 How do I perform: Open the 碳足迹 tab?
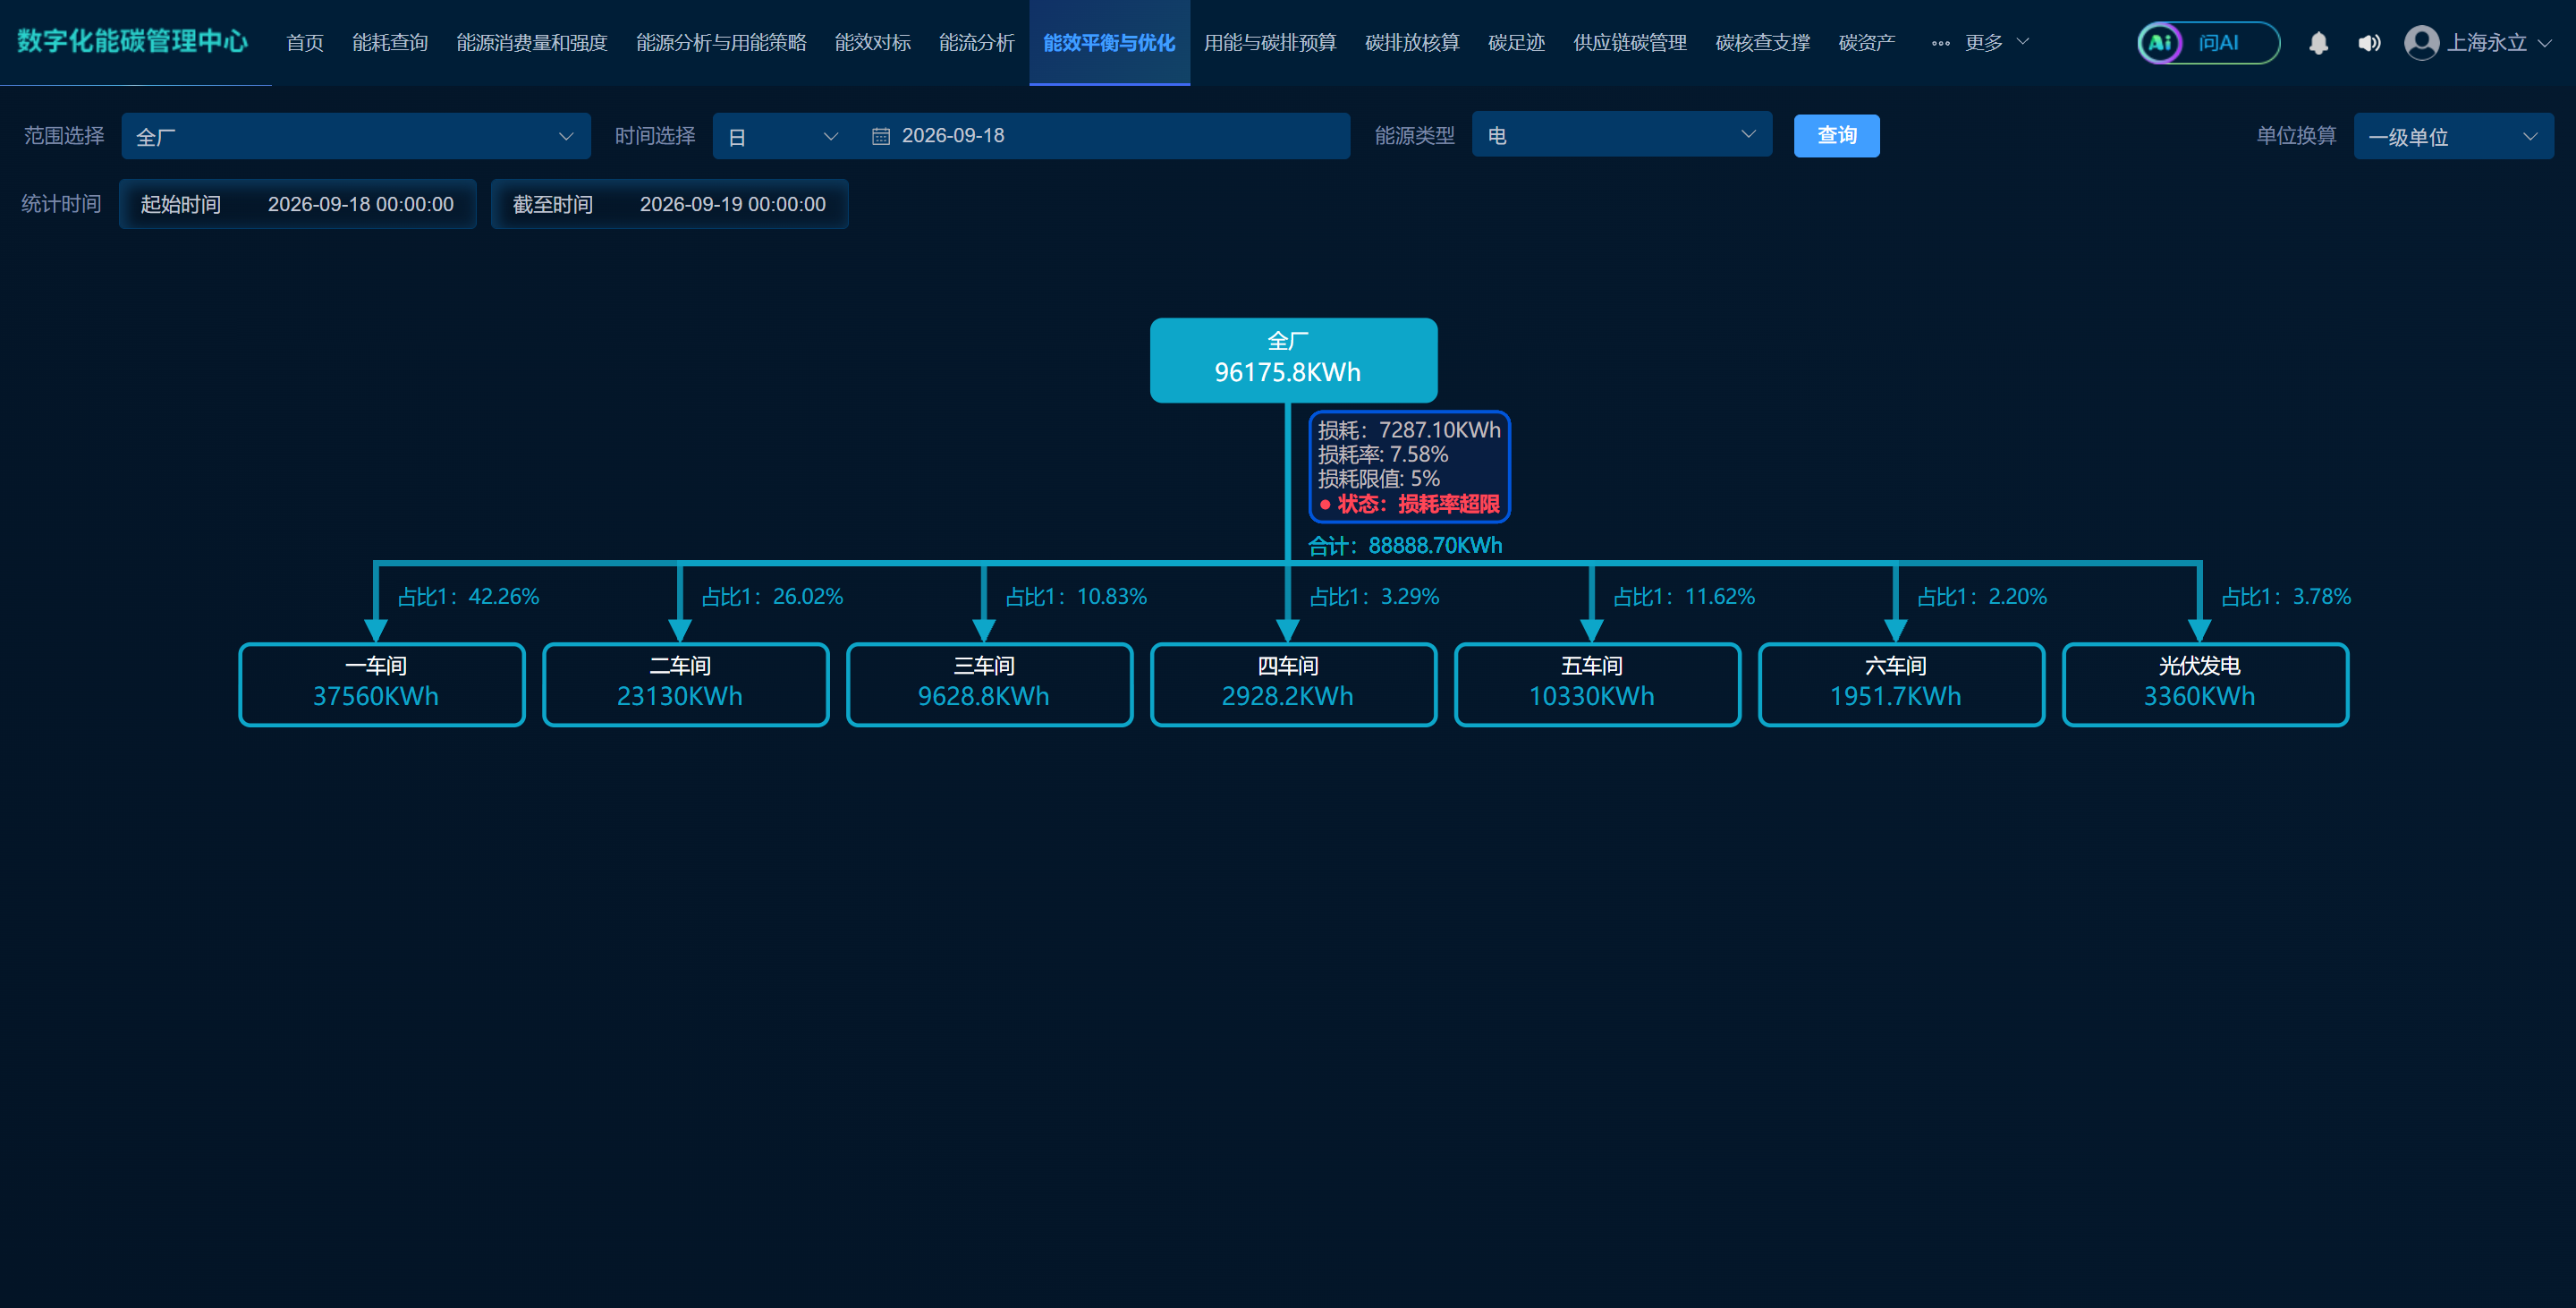point(1516,43)
